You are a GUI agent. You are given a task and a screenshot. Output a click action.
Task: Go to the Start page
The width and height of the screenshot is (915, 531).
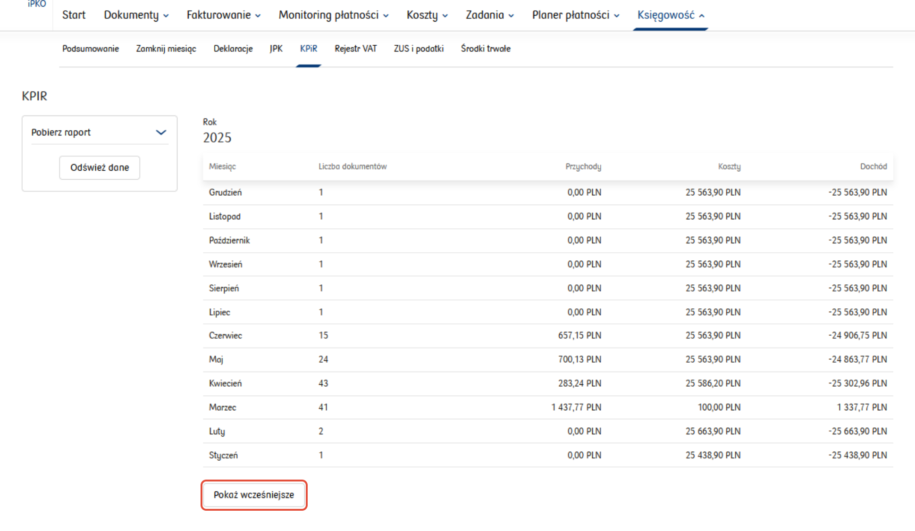click(x=74, y=15)
